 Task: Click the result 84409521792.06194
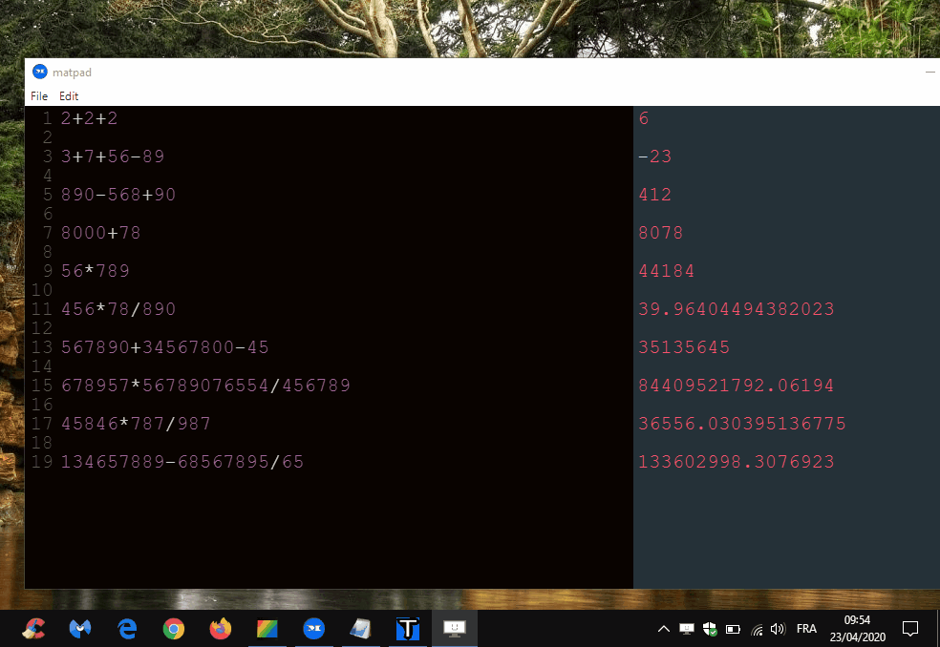737,386
